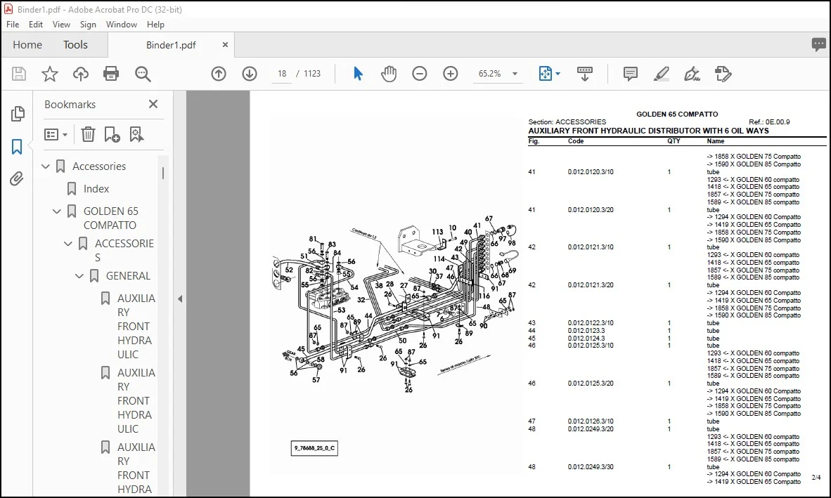The image size is (831, 498).
Task: Go to next page with down arrow
Action: pyautogui.click(x=249, y=74)
